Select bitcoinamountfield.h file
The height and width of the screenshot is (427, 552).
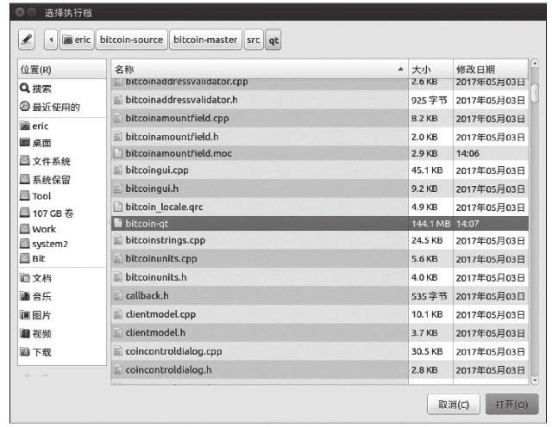coord(320,137)
